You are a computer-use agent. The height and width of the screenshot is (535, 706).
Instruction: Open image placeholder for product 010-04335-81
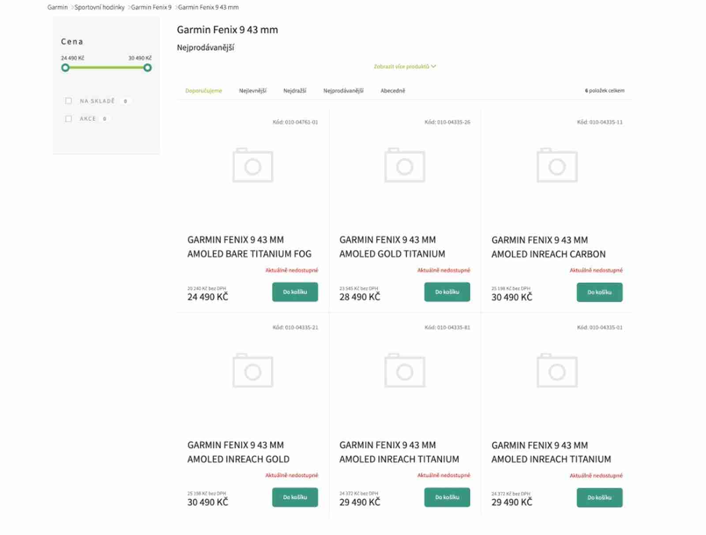(405, 370)
